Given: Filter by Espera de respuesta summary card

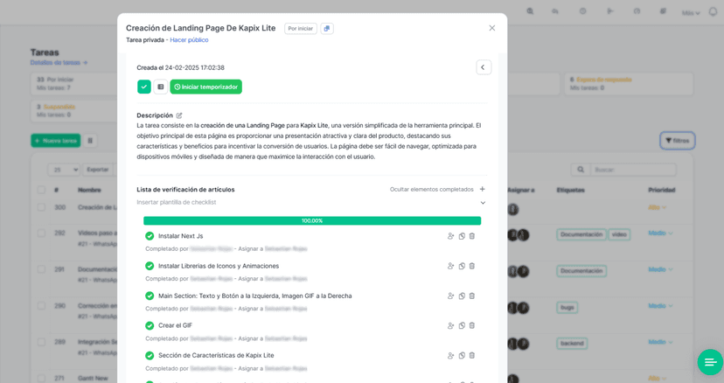Looking at the screenshot, I should (629, 84).
